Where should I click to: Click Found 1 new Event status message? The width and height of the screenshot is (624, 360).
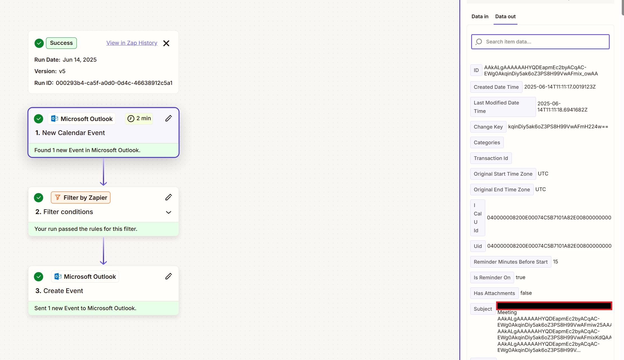click(88, 150)
